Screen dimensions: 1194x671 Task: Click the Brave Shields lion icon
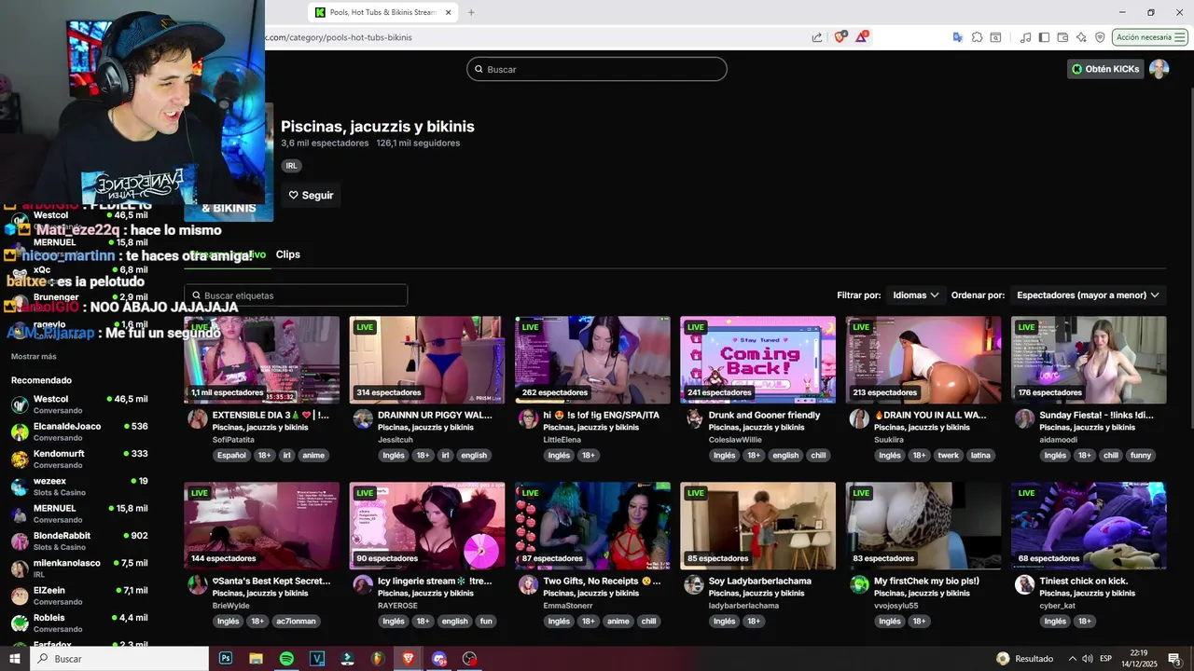click(840, 37)
